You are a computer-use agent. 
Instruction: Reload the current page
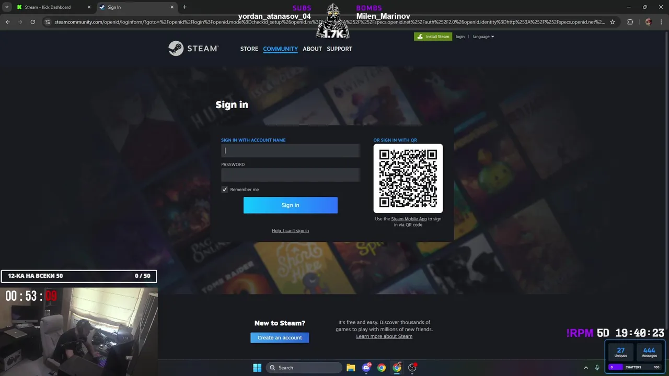32,22
